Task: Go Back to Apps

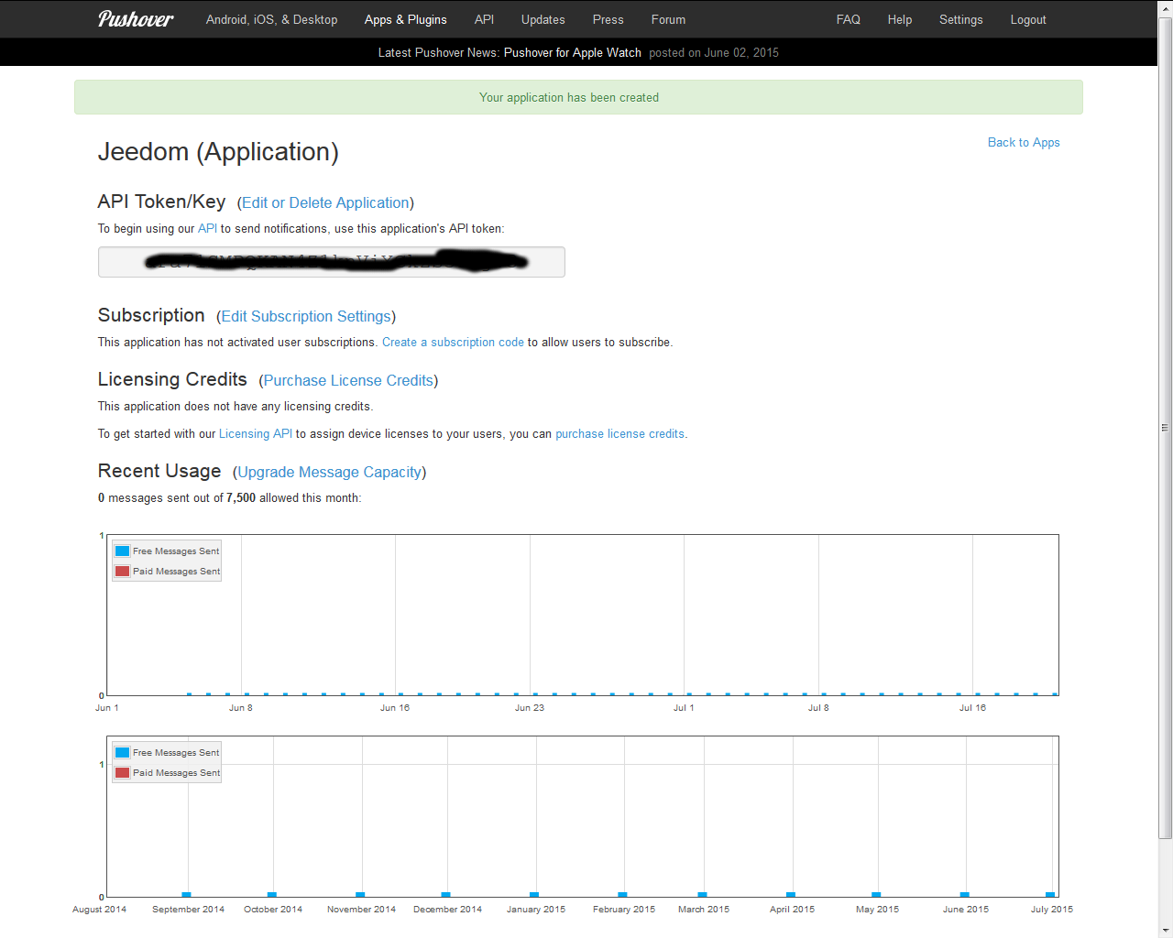Action: [x=1024, y=142]
